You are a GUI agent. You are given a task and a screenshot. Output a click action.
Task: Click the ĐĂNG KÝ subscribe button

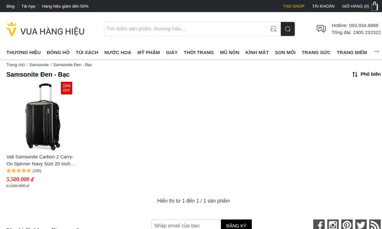(x=236, y=225)
